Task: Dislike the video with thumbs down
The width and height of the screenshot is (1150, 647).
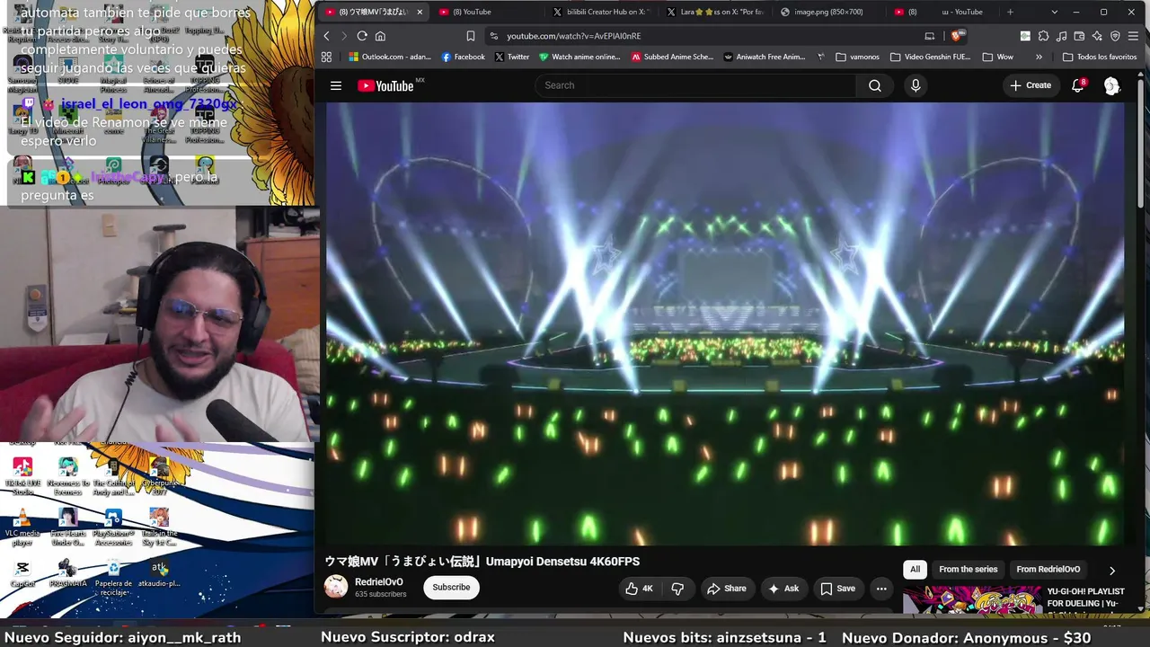Action: (x=677, y=589)
